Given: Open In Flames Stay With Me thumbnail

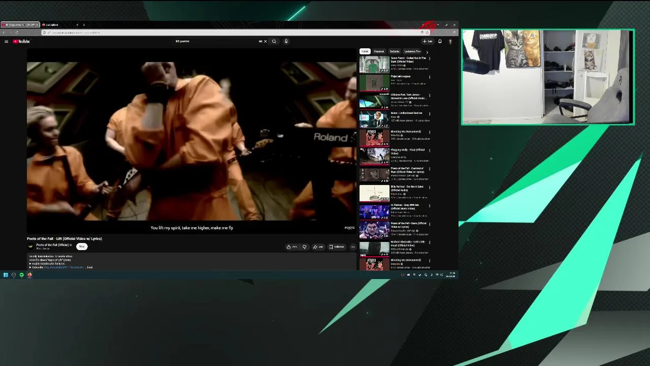Looking at the screenshot, I should pyautogui.click(x=374, y=211).
